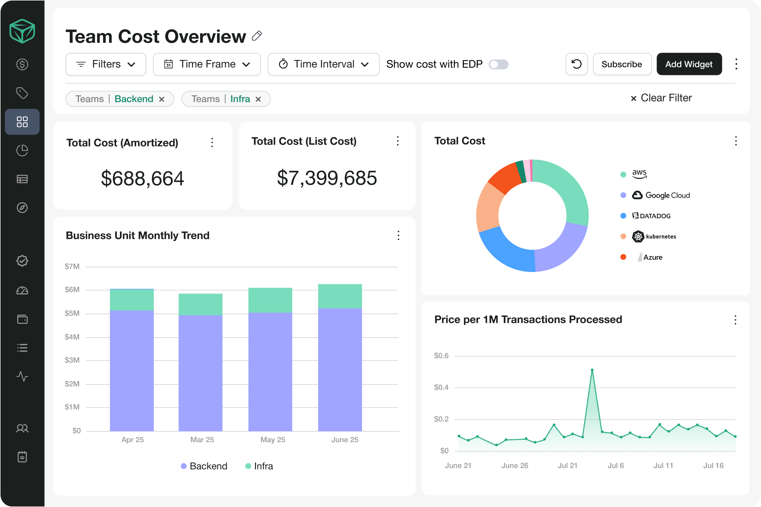The image size is (761, 507).
Task: Remove the Teams Infra filter chip
Action: 258,99
